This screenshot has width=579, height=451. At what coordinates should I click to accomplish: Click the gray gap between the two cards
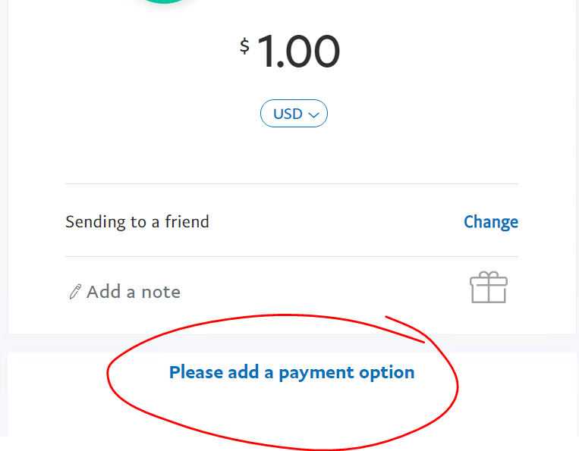pyautogui.click(x=291, y=343)
